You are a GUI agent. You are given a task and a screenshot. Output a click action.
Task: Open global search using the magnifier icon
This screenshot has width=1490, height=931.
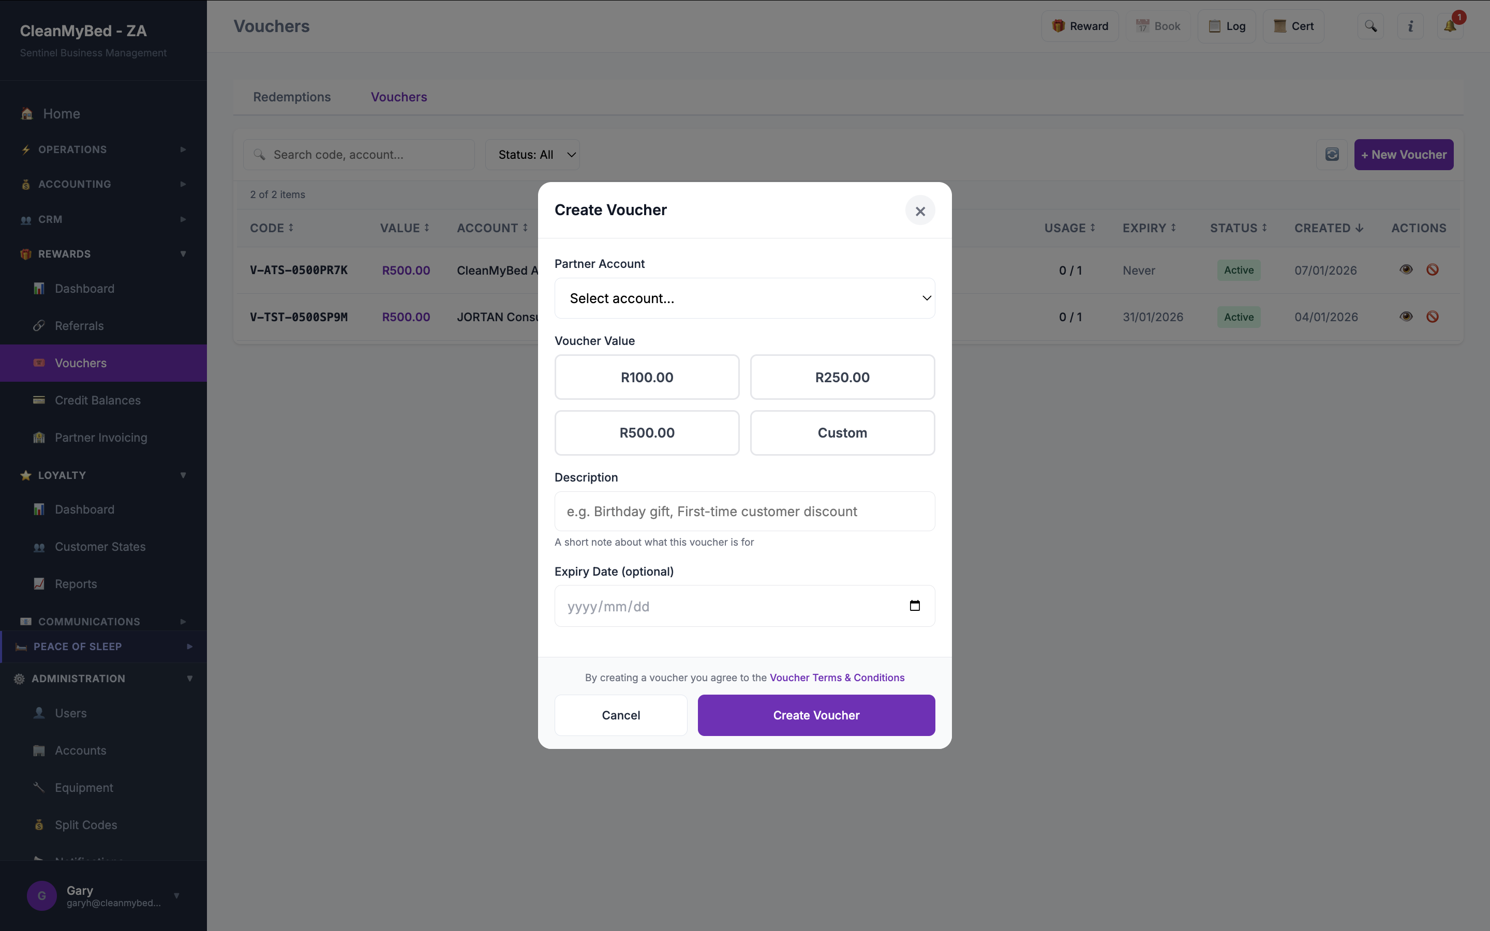[x=1371, y=26]
